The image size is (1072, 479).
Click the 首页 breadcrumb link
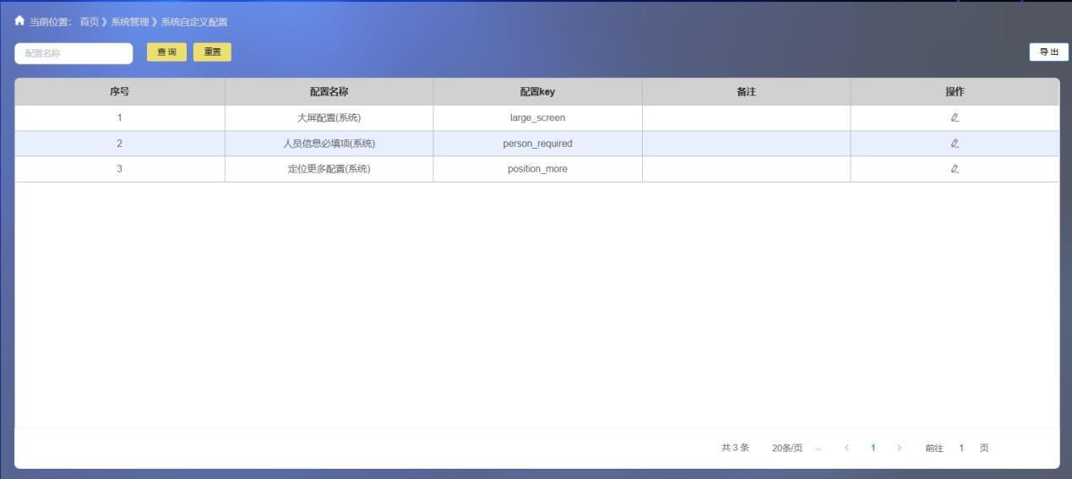pyautogui.click(x=89, y=22)
